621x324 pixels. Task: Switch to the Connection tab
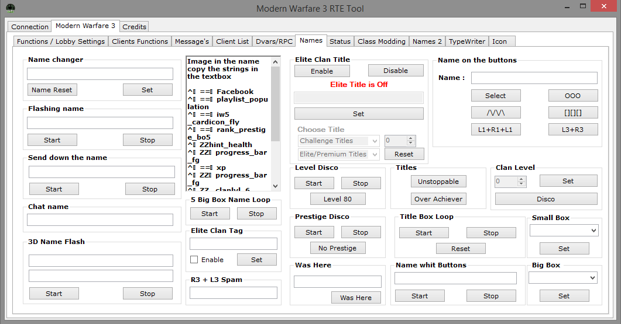tap(30, 27)
